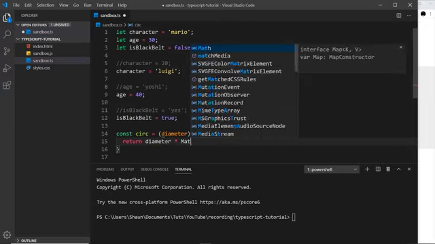Place cursor after Mat on line 15
Screen dimensions: 435x244
(x=191, y=142)
